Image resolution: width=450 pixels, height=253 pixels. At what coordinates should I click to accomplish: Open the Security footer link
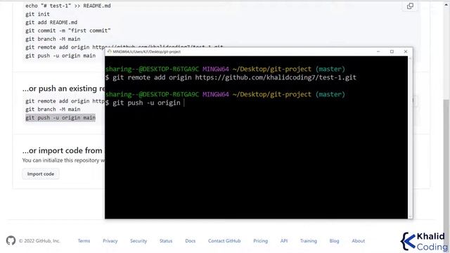139,241
